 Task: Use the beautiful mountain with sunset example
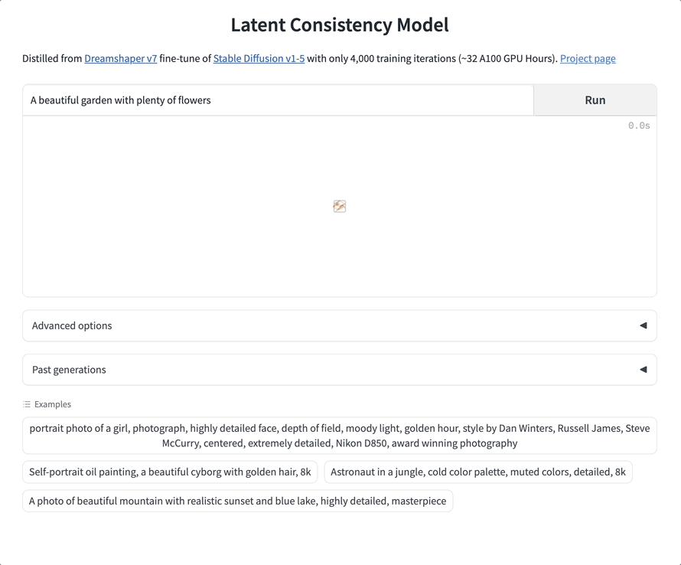237,501
